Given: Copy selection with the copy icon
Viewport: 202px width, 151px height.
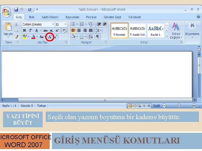Looking at the screenshot, I should (x=16, y=30).
